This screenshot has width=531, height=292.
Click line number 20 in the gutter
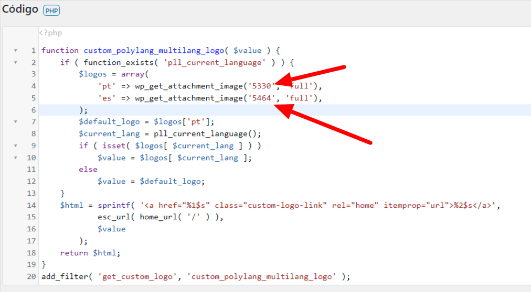click(31, 276)
